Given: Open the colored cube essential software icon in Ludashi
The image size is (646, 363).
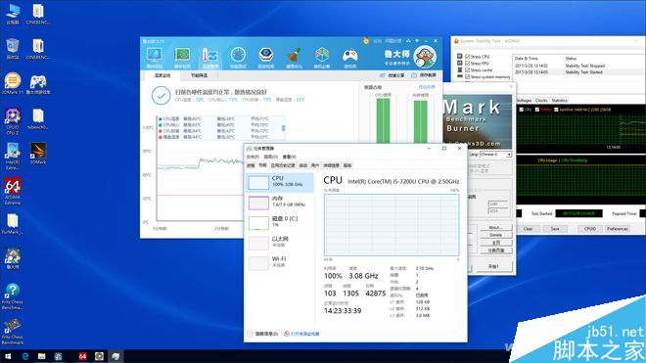Looking at the screenshot, I should pyautogui.click(x=322, y=58).
